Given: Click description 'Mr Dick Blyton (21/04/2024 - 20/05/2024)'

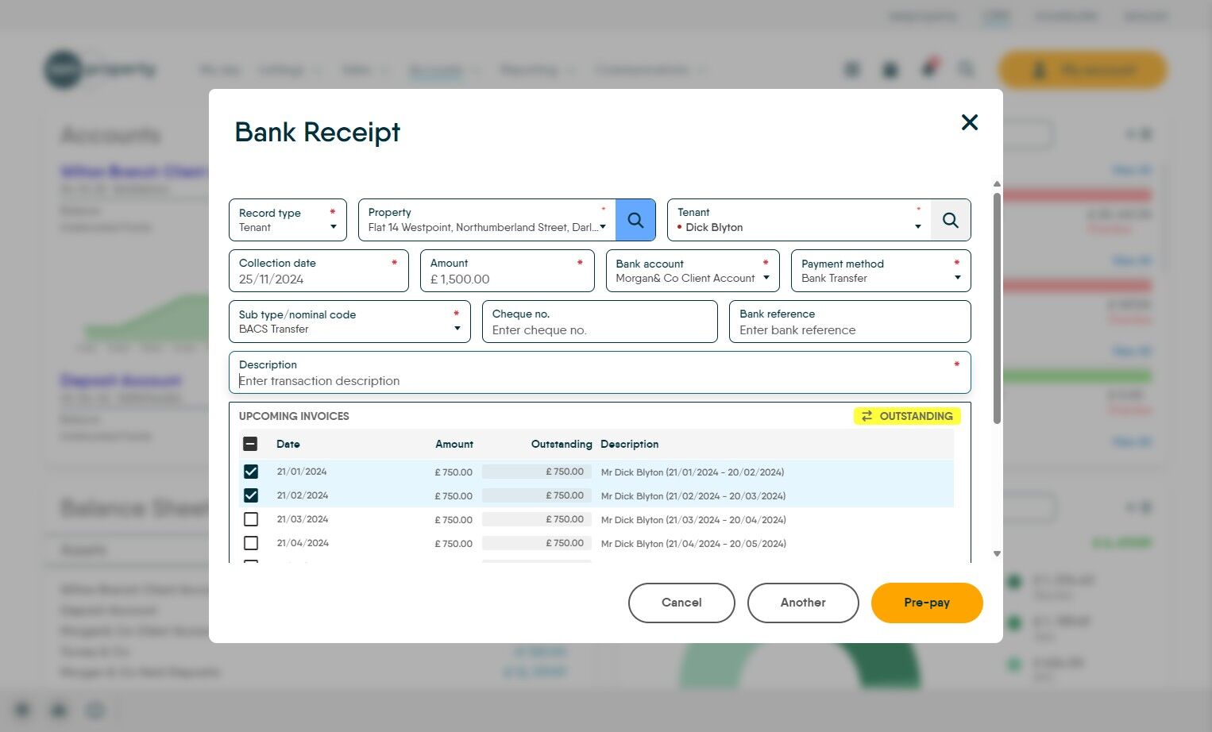Looking at the screenshot, I should coord(693,544).
